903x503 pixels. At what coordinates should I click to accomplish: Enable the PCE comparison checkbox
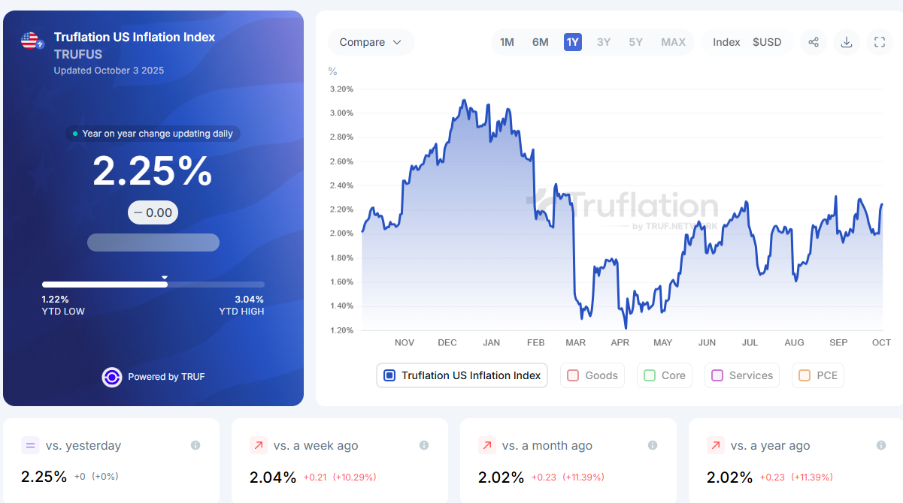[805, 375]
